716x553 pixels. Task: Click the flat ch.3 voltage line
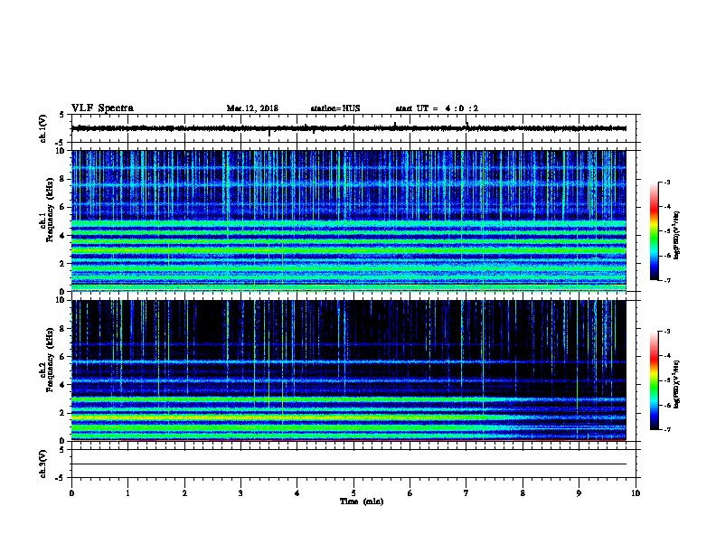[x=349, y=464]
